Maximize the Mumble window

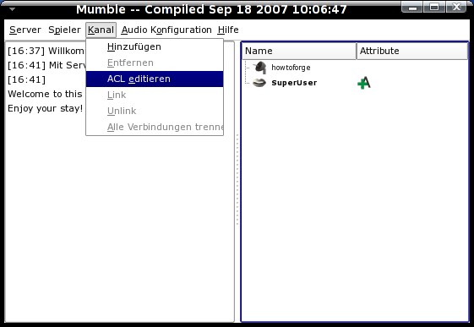434,8
